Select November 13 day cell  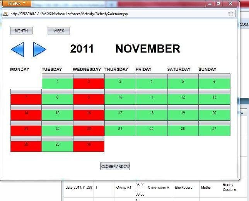tap(214, 97)
